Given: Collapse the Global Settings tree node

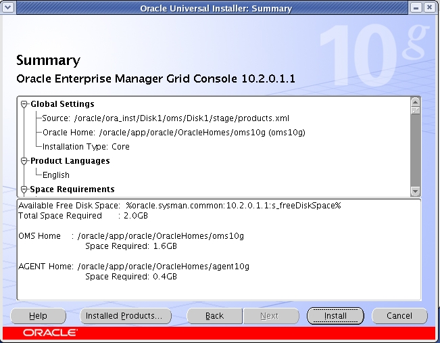Looking at the screenshot, I should point(24,104).
